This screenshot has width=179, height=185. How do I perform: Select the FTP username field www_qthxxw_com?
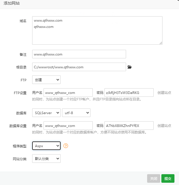[x=68, y=92]
